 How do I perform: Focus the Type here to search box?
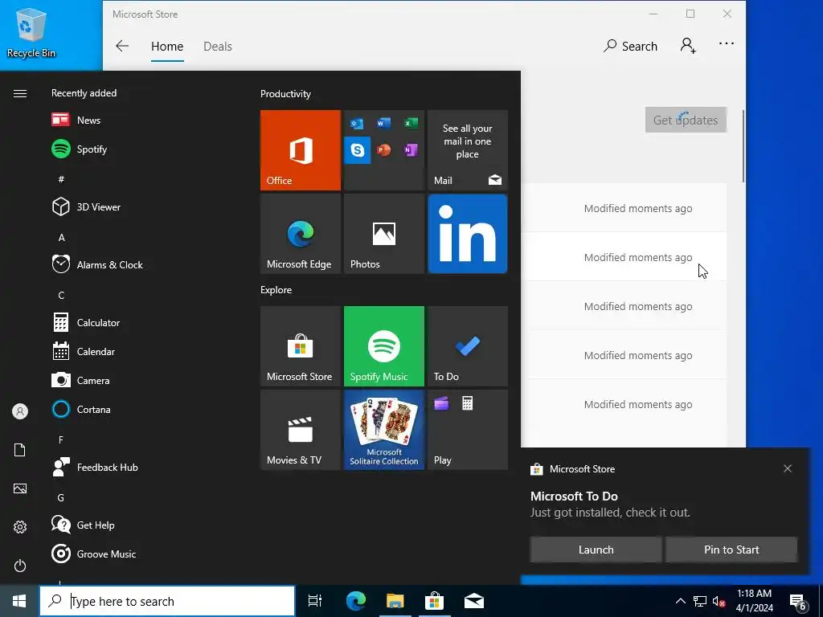pyautogui.click(x=167, y=601)
